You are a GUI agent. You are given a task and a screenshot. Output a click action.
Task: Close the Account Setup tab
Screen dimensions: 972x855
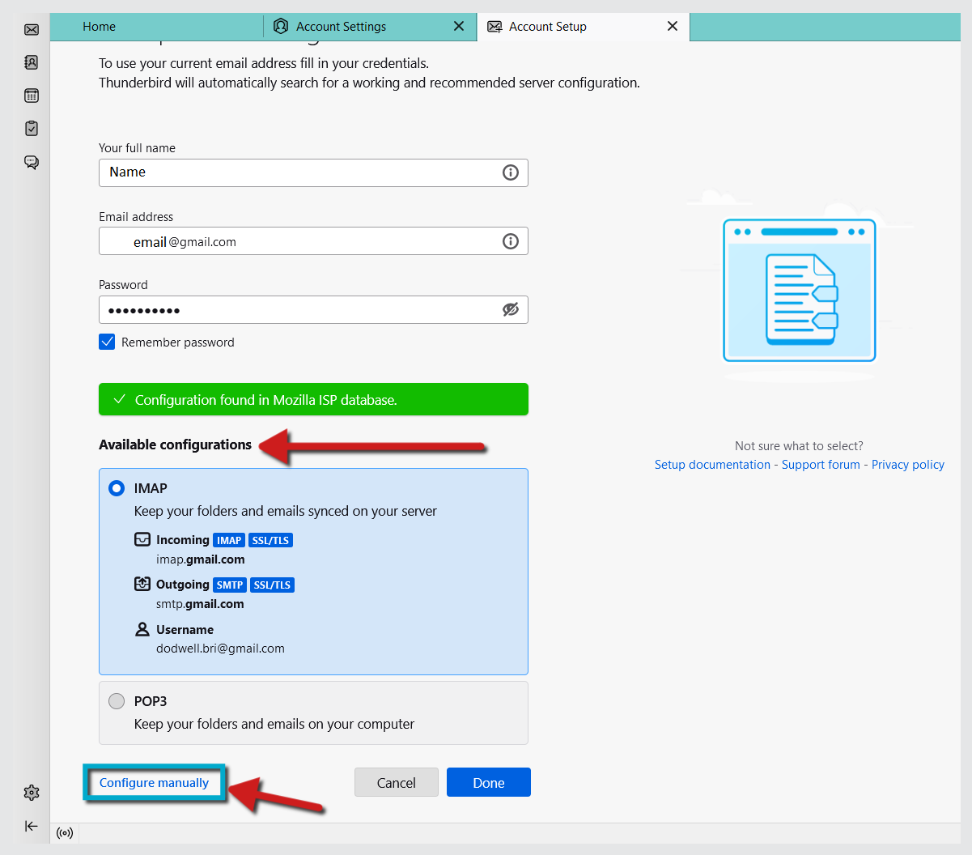[x=673, y=27]
